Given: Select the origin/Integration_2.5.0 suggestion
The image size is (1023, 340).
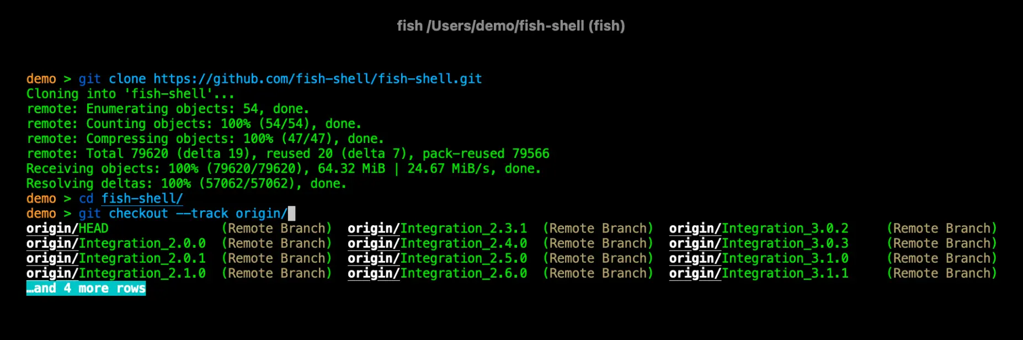Looking at the screenshot, I should point(437,258).
